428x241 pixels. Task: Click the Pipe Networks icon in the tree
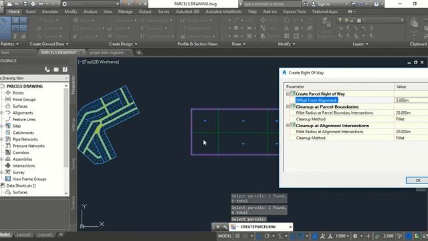8,139
